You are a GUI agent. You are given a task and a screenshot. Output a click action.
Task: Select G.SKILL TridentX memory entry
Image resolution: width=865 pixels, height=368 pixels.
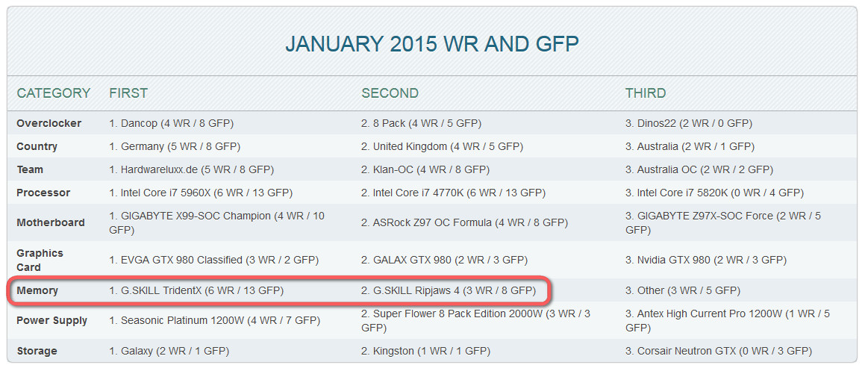coord(196,291)
